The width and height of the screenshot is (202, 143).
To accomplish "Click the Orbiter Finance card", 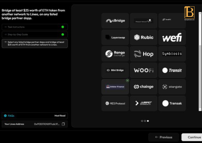I will 115,87.
